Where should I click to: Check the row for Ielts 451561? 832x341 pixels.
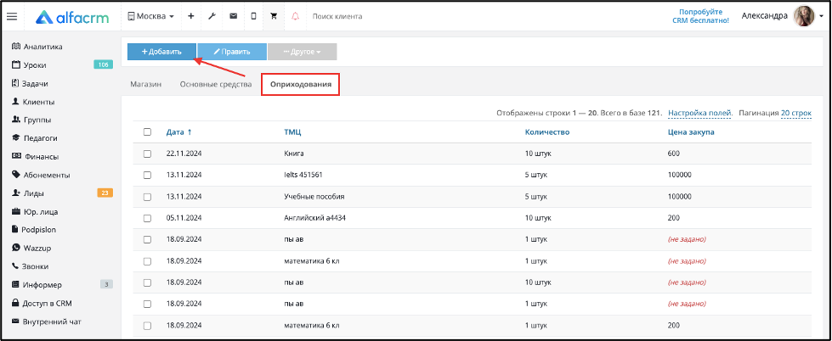[x=148, y=175]
